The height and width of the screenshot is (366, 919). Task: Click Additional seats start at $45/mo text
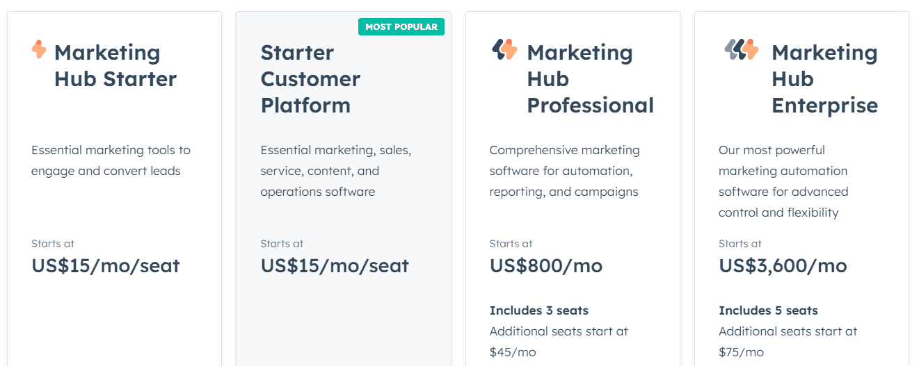(559, 342)
